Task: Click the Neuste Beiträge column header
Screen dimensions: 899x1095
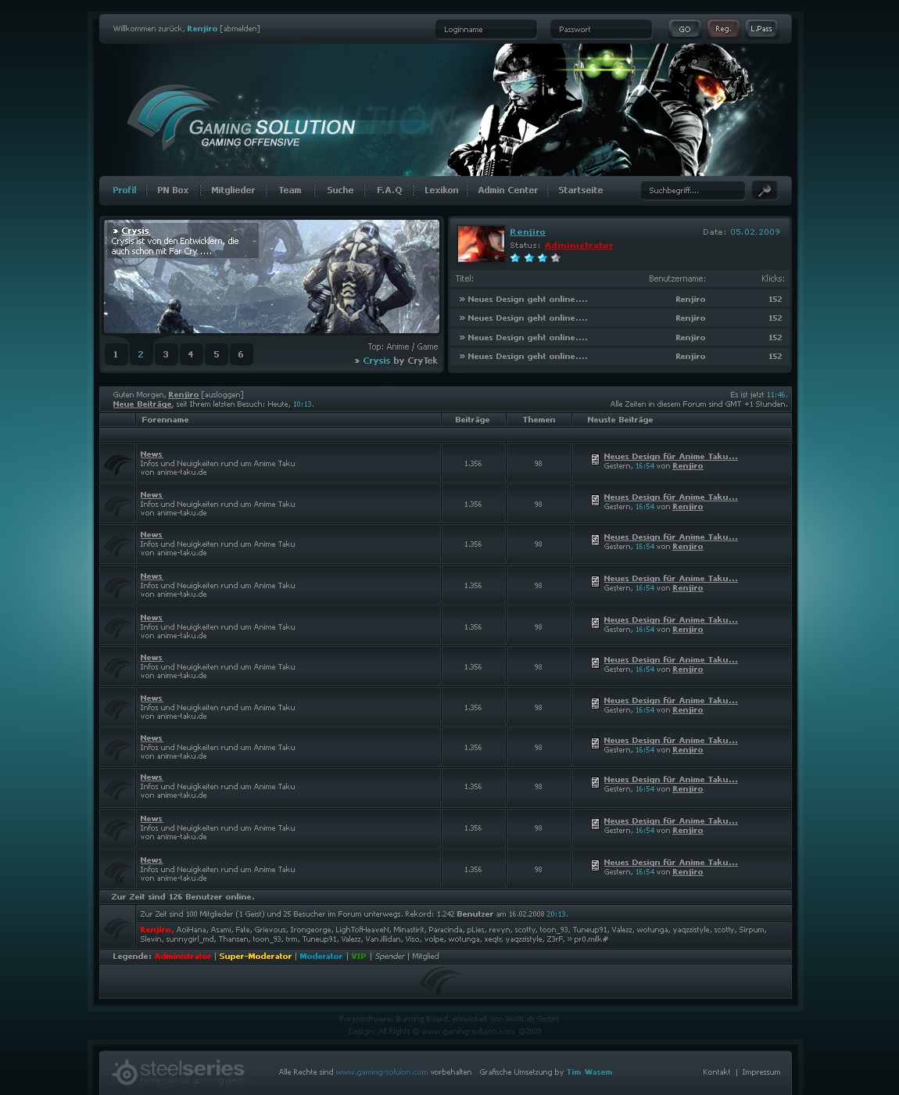Action: point(620,420)
